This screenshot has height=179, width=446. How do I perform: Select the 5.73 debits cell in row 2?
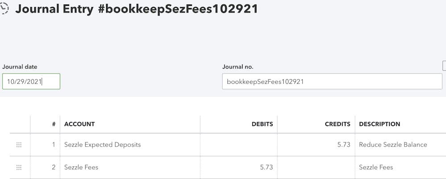pos(238,167)
